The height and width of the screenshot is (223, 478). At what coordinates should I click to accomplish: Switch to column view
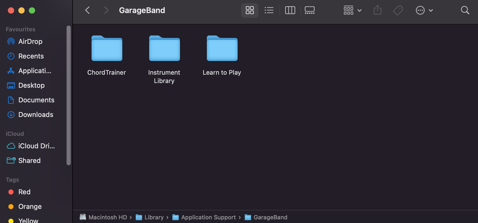[x=290, y=10]
